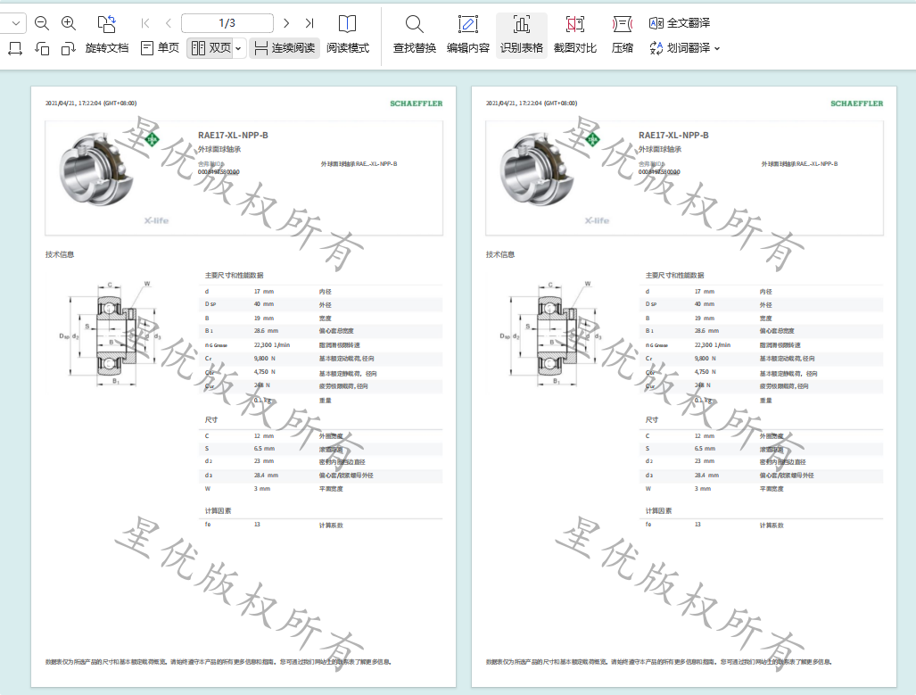Click the 28.6 mm value on left page

[266, 331]
